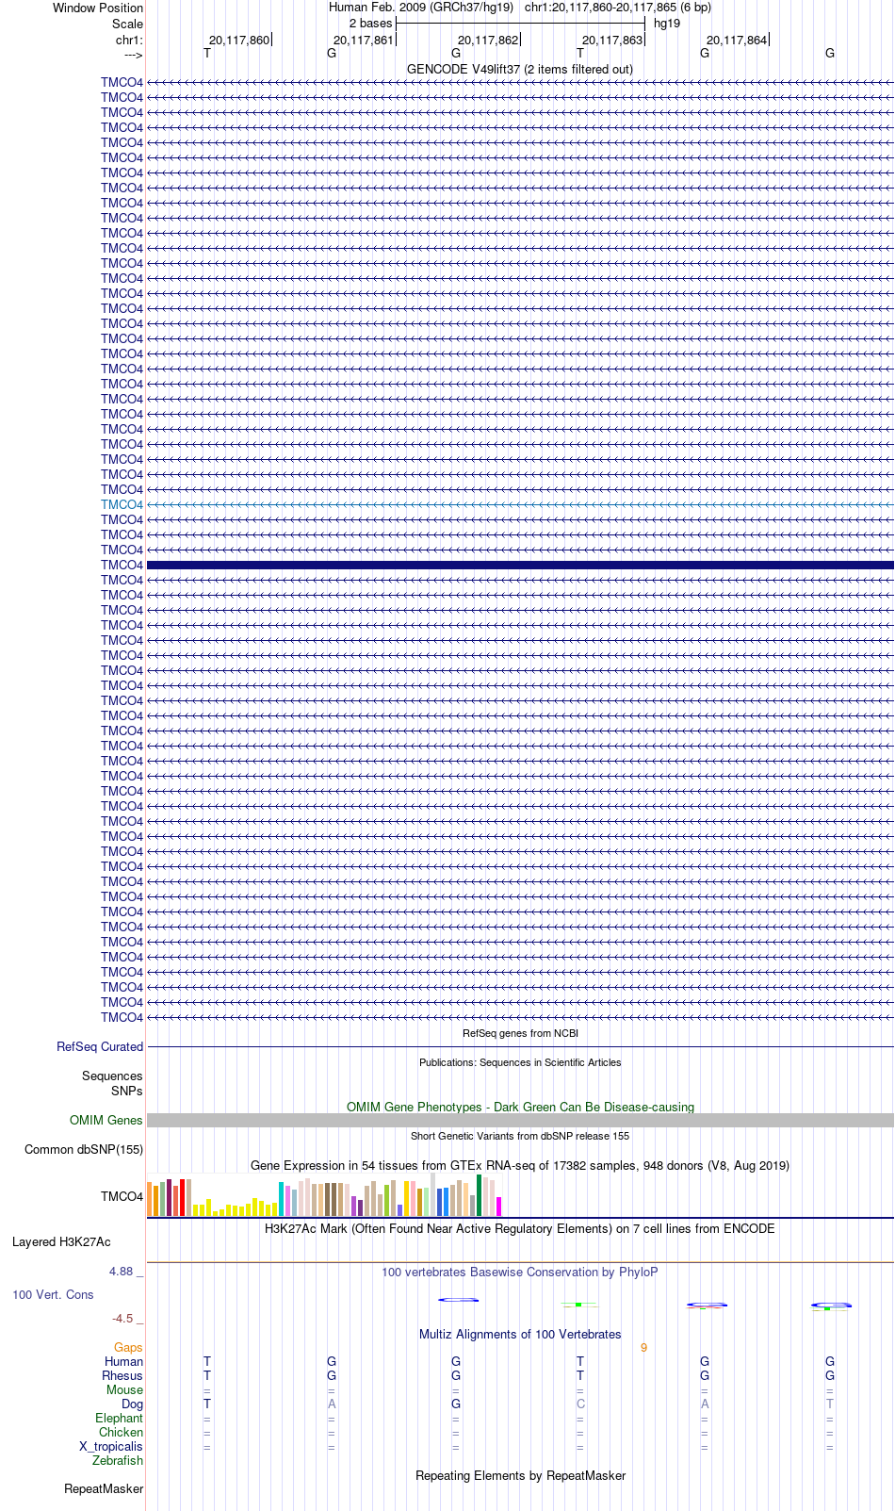Viewport: 895px width, 1511px height.
Task: Click the light-blue highlighted TMCO4 transcript label
Action: (122, 504)
